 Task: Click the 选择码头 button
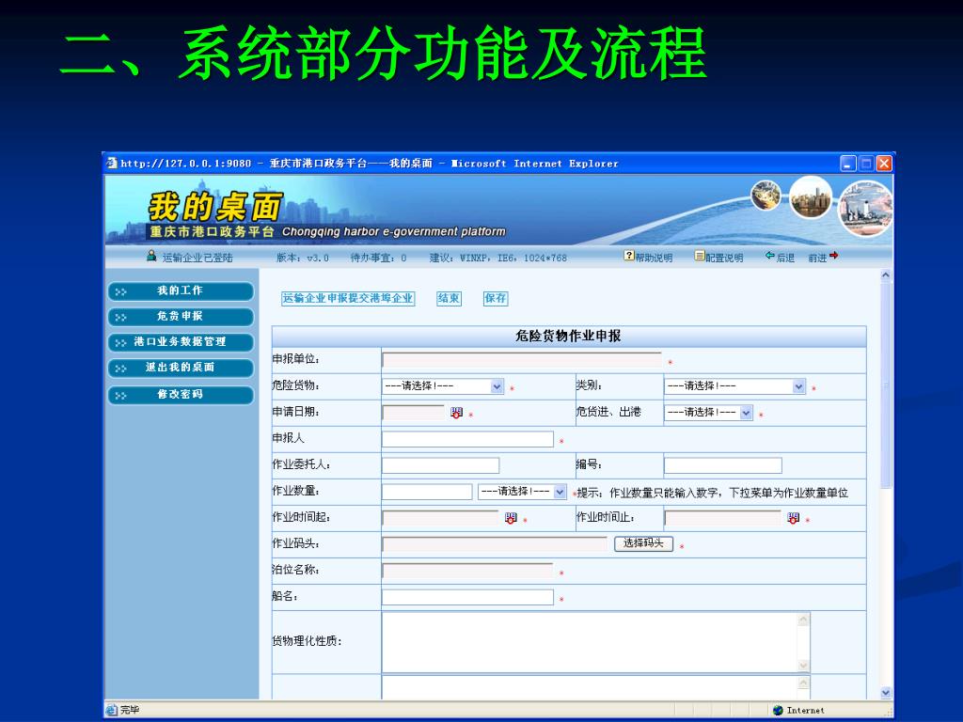point(643,543)
